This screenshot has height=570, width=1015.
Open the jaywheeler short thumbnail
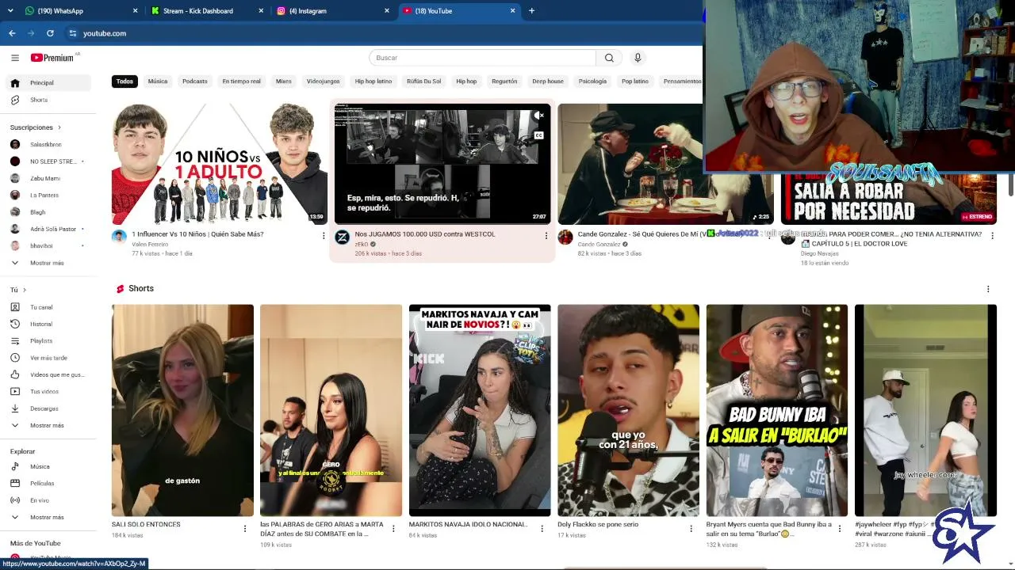tap(925, 410)
